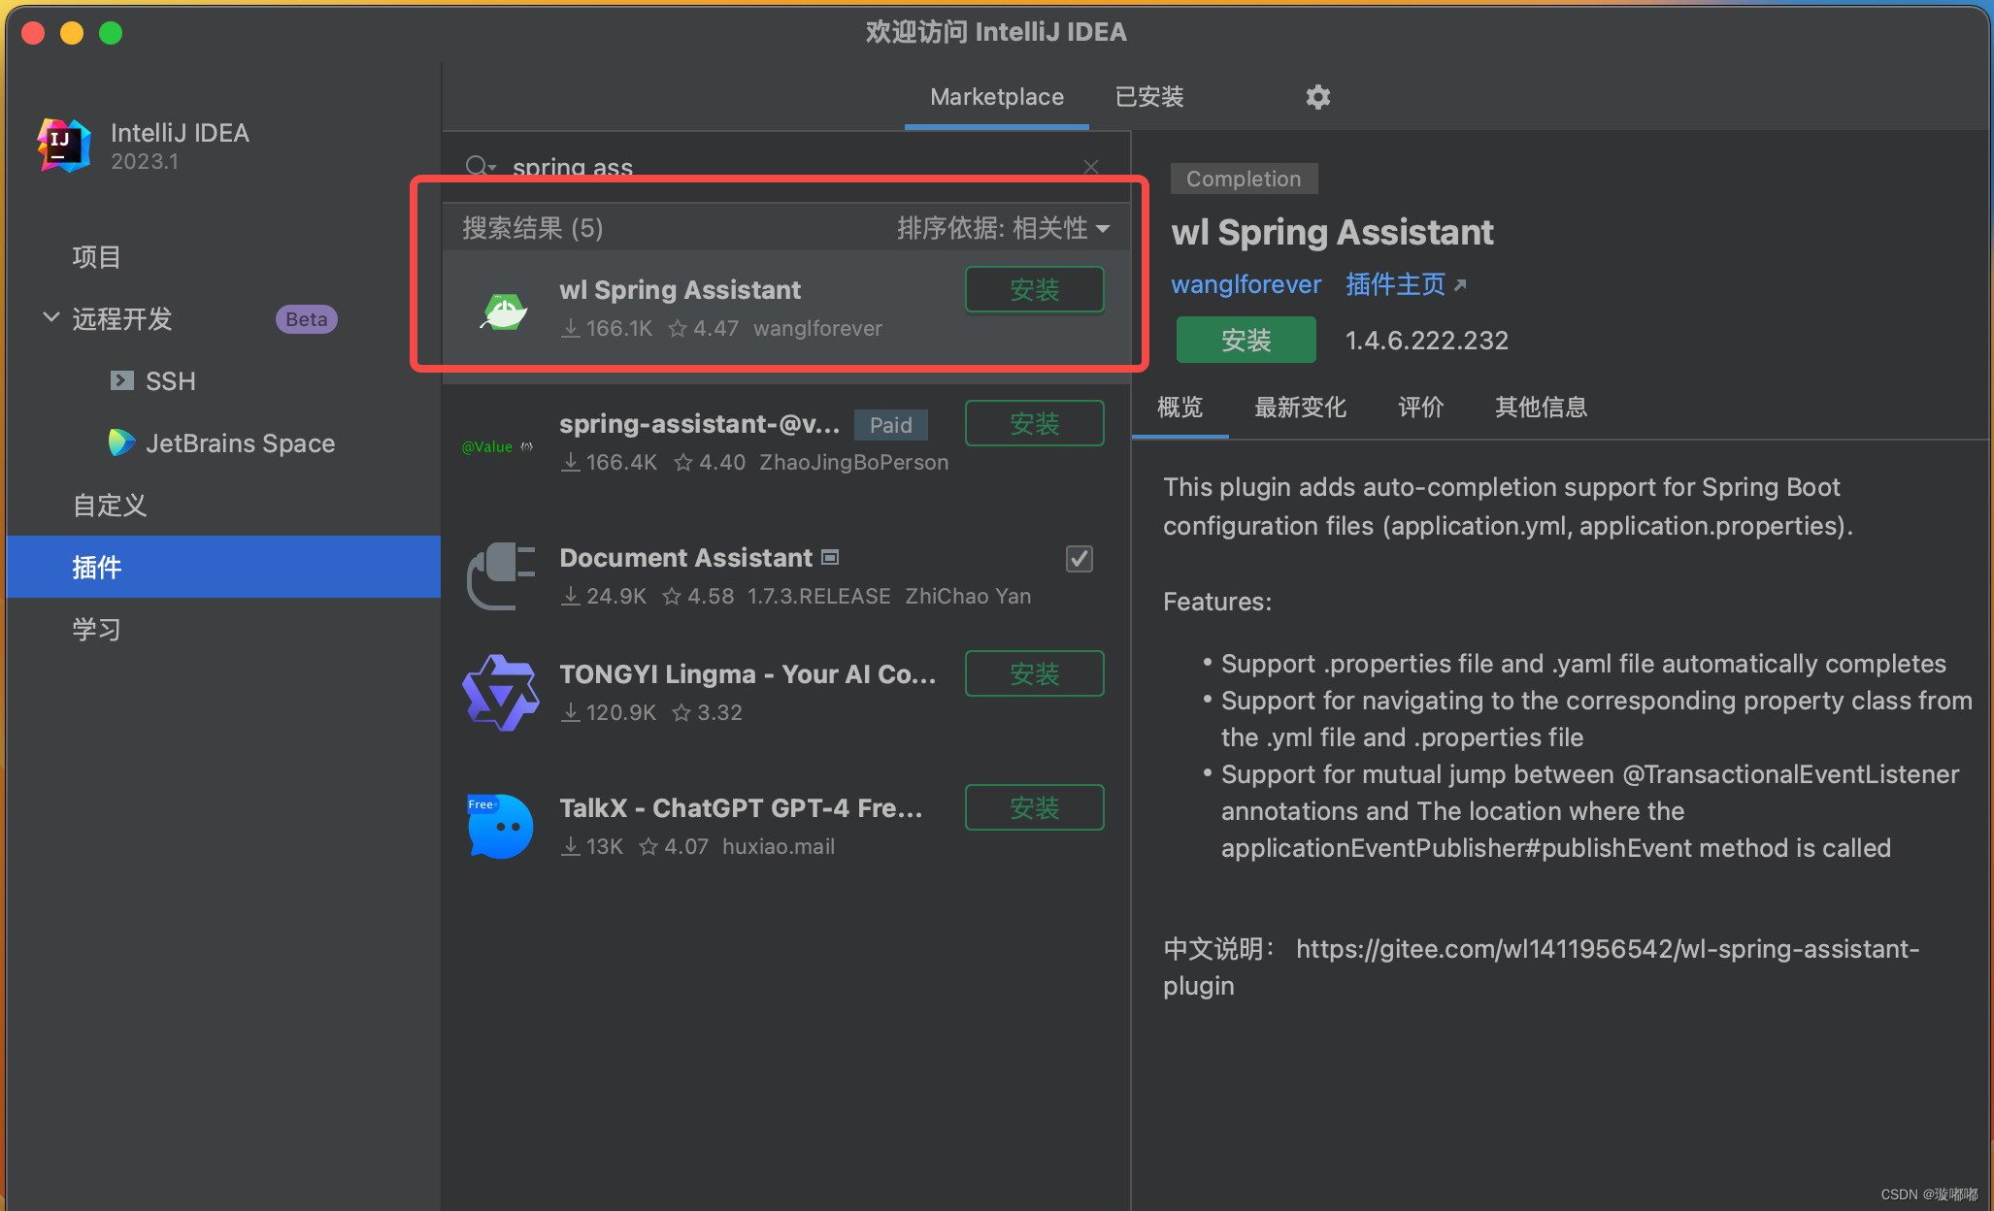1994x1211 pixels.
Task: Click the TalkX chat bubble icon
Action: pyautogui.click(x=501, y=826)
